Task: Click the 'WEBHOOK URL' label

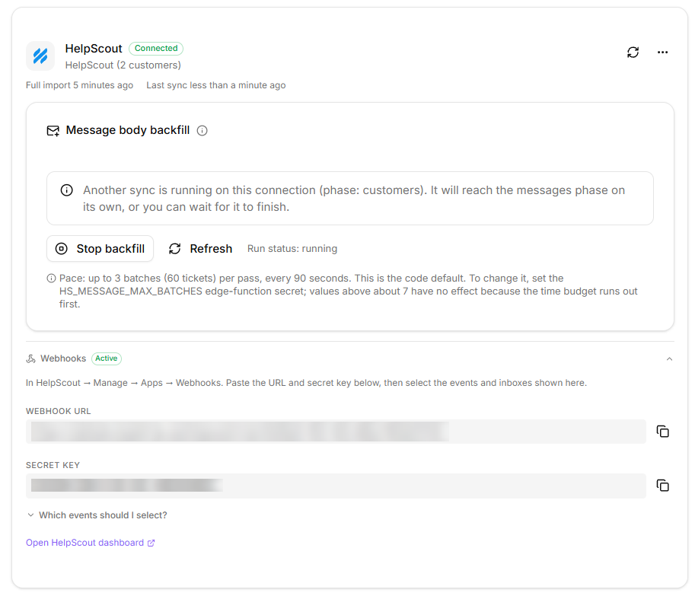Action: click(58, 411)
